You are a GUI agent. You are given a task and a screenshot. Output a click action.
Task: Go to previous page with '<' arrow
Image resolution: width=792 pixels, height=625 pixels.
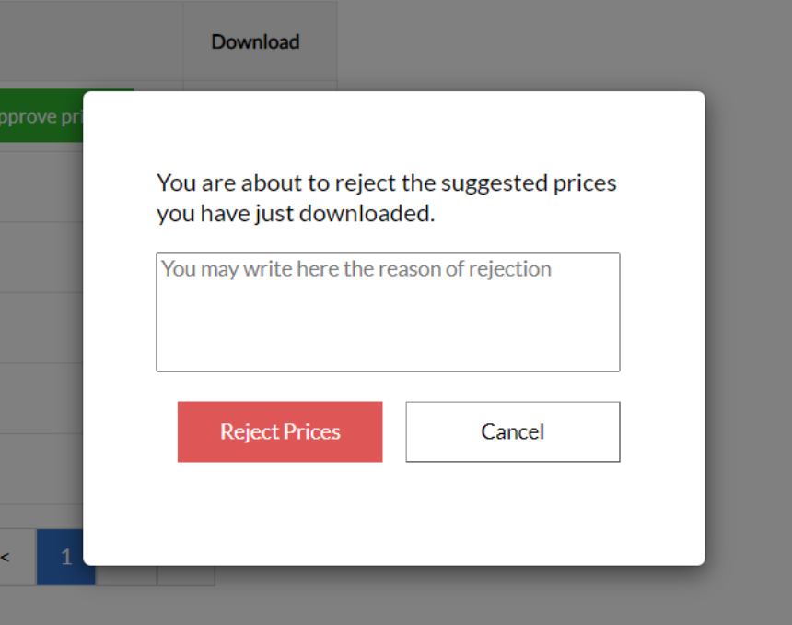(6, 557)
